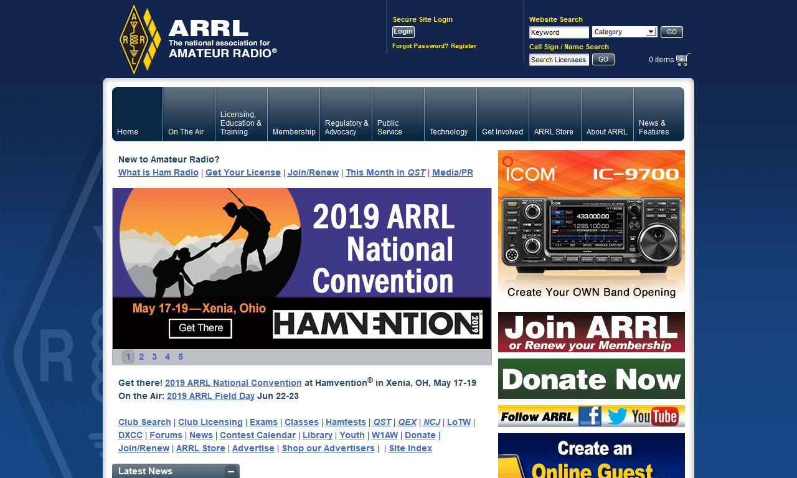Select slide 5 of the carousel
This screenshot has width=797, height=478.
point(181,357)
